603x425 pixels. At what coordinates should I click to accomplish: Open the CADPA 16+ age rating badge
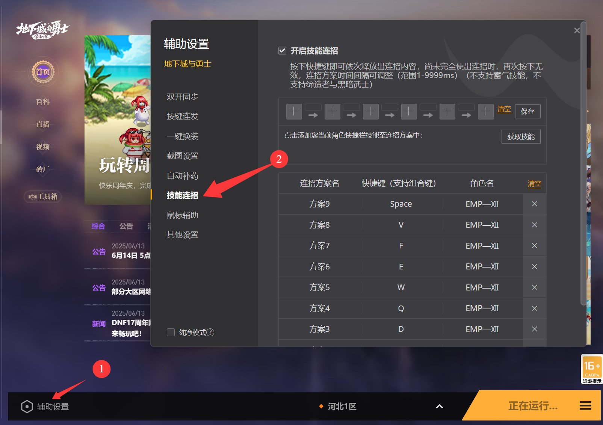(x=592, y=369)
